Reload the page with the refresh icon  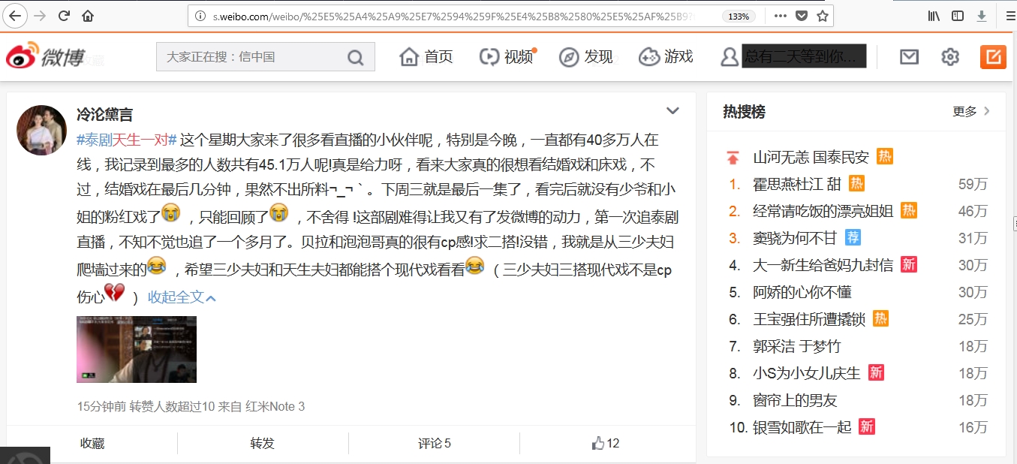(64, 16)
